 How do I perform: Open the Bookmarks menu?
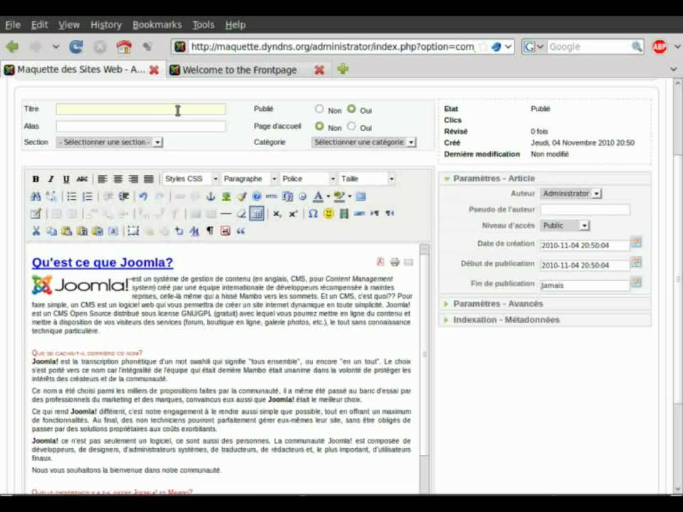(157, 25)
